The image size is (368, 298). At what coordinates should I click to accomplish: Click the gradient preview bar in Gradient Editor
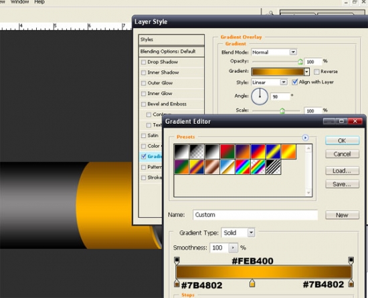tap(264, 272)
